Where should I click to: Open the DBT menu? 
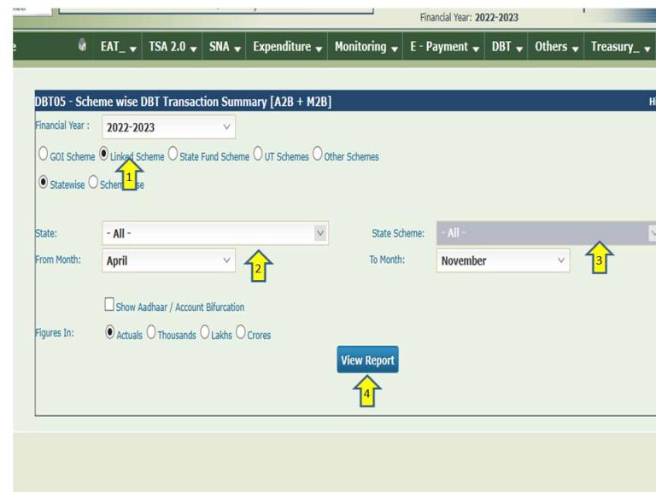pyautogui.click(x=507, y=46)
